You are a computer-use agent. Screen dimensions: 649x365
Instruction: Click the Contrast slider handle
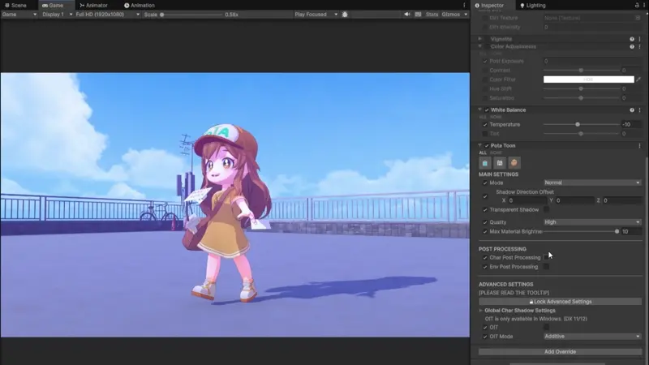pyautogui.click(x=581, y=71)
